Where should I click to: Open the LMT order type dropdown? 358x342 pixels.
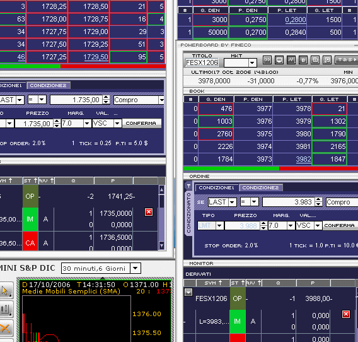click(x=219, y=226)
